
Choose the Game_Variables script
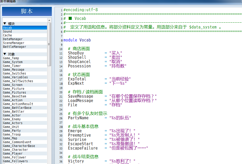point(25,77)
